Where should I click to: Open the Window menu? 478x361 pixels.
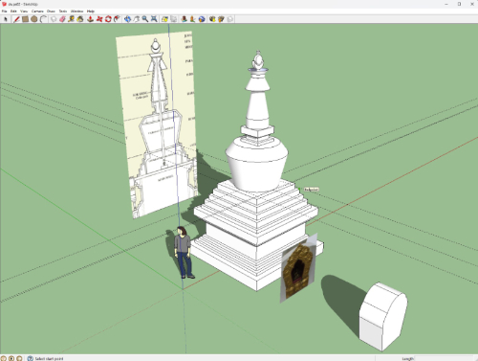click(x=76, y=11)
